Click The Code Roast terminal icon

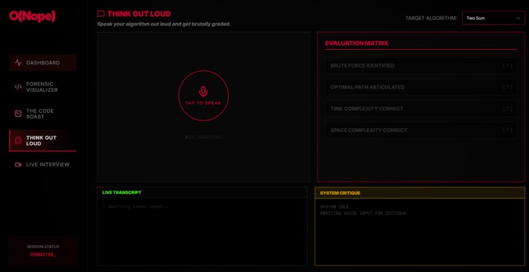tap(18, 114)
